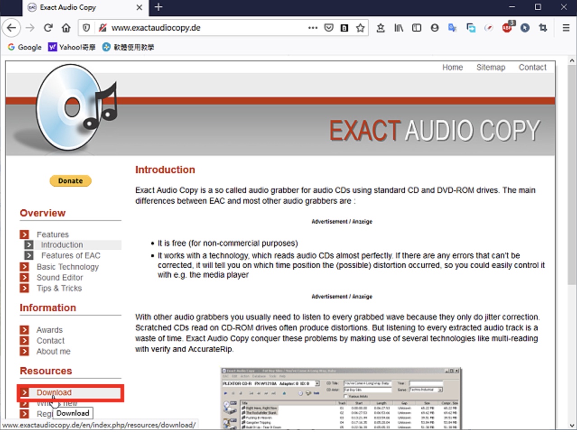Image resolution: width=577 pixels, height=432 pixels.
Task: Open Basic Technology sidebar link
Action: [x=68, y=267]
